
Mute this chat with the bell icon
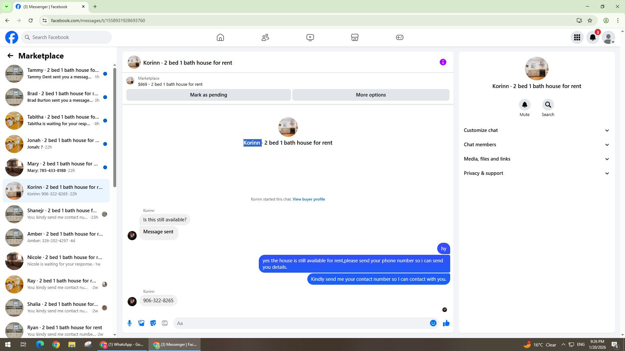point(524,105)
